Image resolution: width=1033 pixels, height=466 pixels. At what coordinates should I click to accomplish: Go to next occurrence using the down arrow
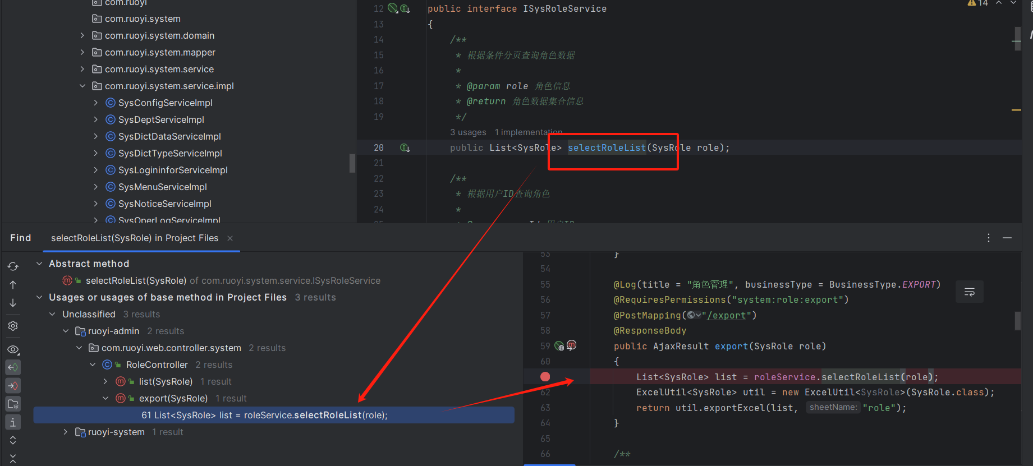13,303
